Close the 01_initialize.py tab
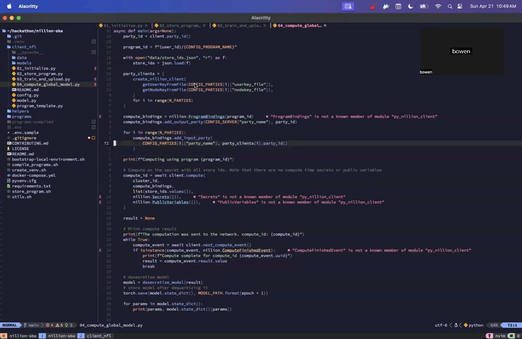The width and height of the screenshot is (522, 339). pos(146,26)
